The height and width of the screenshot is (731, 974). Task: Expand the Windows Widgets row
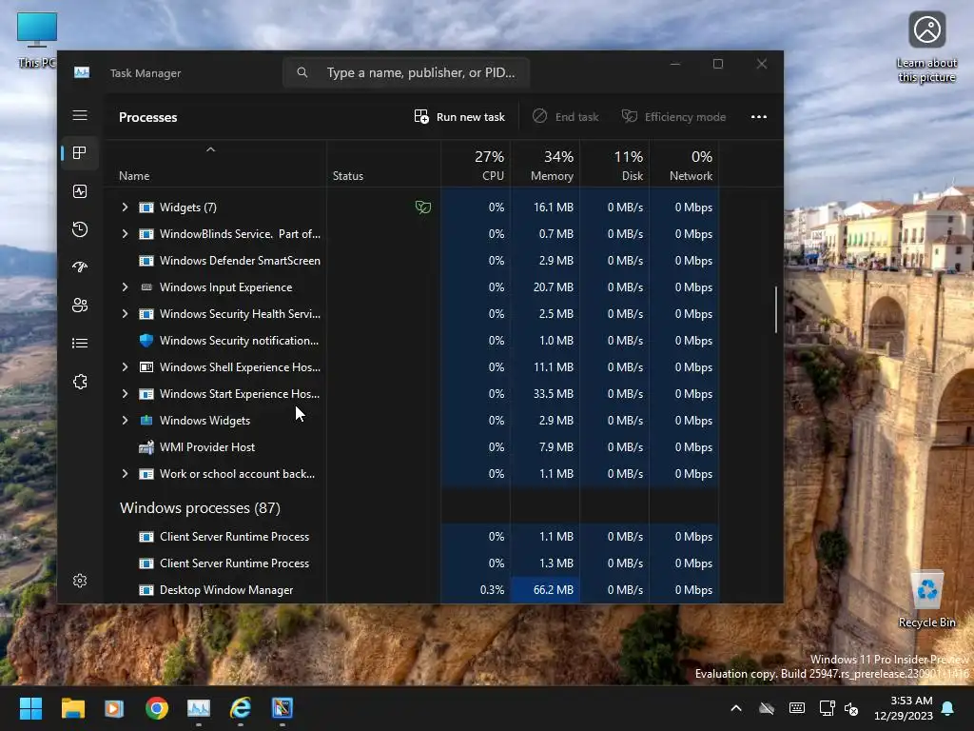coord(125,421)
